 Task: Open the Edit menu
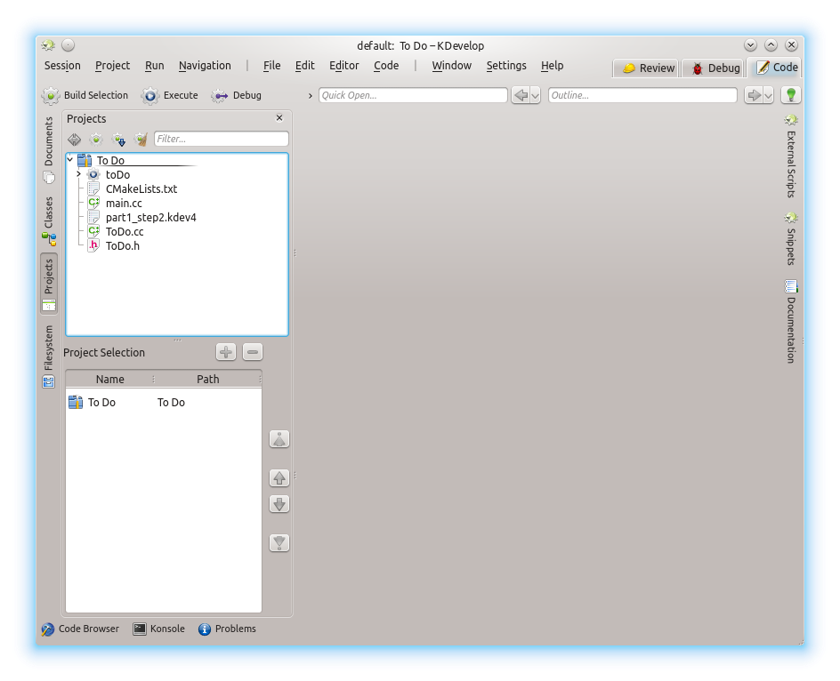pos(305,65)
